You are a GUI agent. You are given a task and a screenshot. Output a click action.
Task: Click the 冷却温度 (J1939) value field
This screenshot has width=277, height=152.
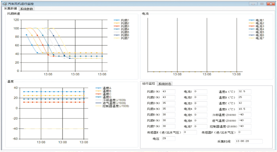coord(245,114)
